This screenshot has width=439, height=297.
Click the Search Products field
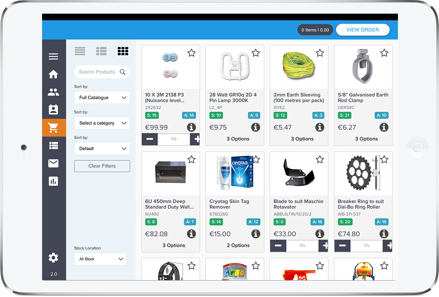point(97,72)
